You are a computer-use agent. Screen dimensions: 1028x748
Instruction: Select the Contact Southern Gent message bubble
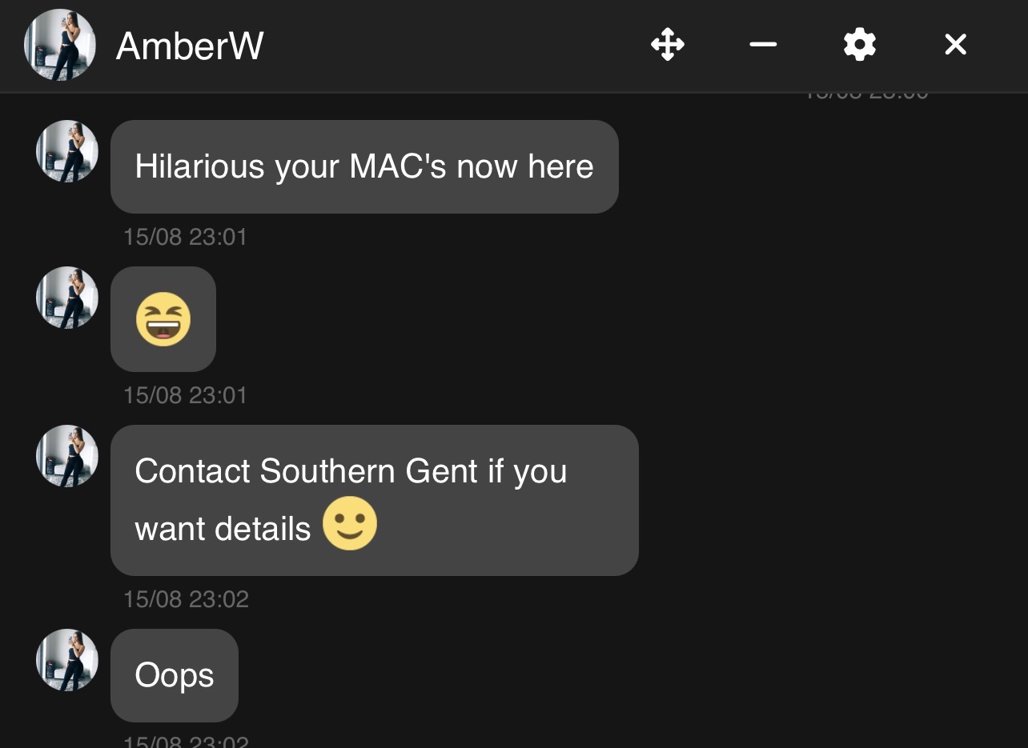tap(375, 500)
